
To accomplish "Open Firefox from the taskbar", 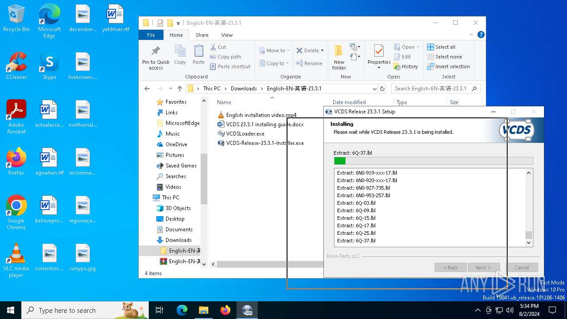I will click(225, 310).
